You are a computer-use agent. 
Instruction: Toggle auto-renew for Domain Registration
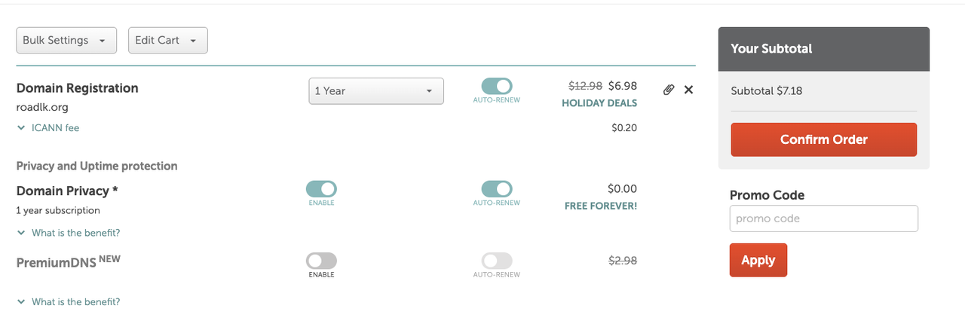(497, 86)
